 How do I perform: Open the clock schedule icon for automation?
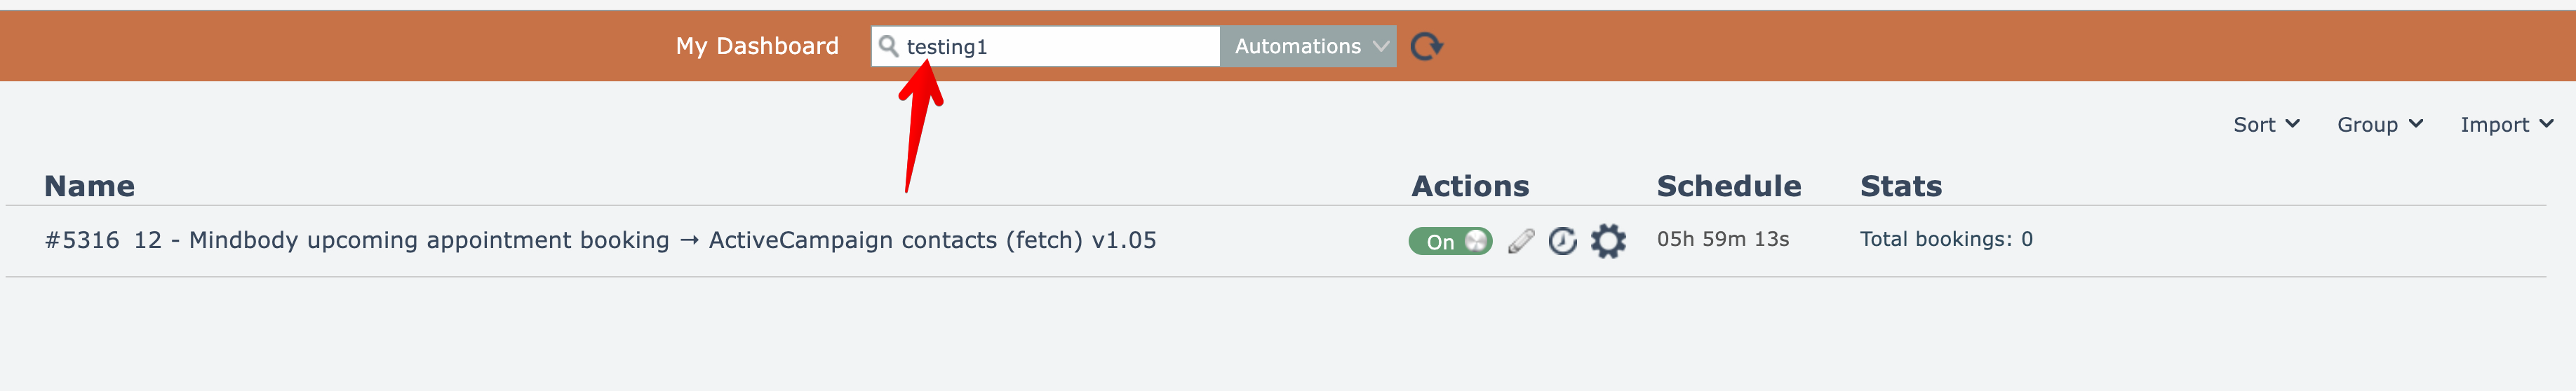coord(1562,241)
